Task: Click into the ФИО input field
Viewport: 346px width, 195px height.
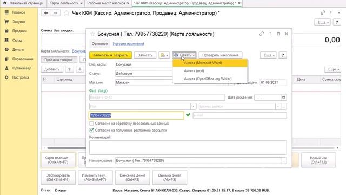Action: coord(157,97)
